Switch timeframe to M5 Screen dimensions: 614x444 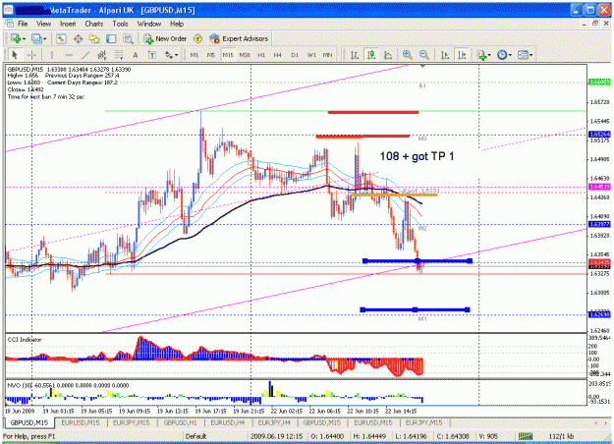(211, 55)
